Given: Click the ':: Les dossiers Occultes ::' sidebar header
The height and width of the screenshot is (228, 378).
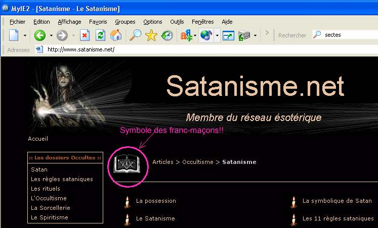Looking at the screenshot, I should (65, 157).
